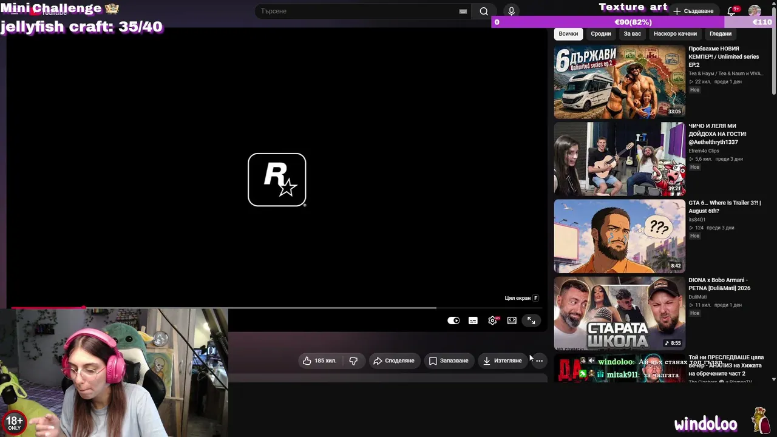Open the account avatar menu
The image size is (777, 437).
tap(755, 11)
